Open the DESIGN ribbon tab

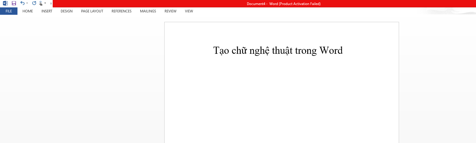click(x=67, y=11)
